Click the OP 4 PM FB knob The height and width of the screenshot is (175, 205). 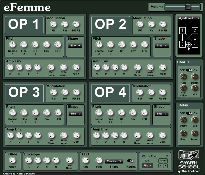pyautogui.click(x=163, y=92)
